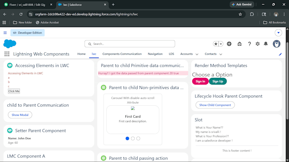Click the Accessing Elements in LWC card icon
The width and height of the screenshot is (289, 162).
pyautogui.click(x=10, y=65)
